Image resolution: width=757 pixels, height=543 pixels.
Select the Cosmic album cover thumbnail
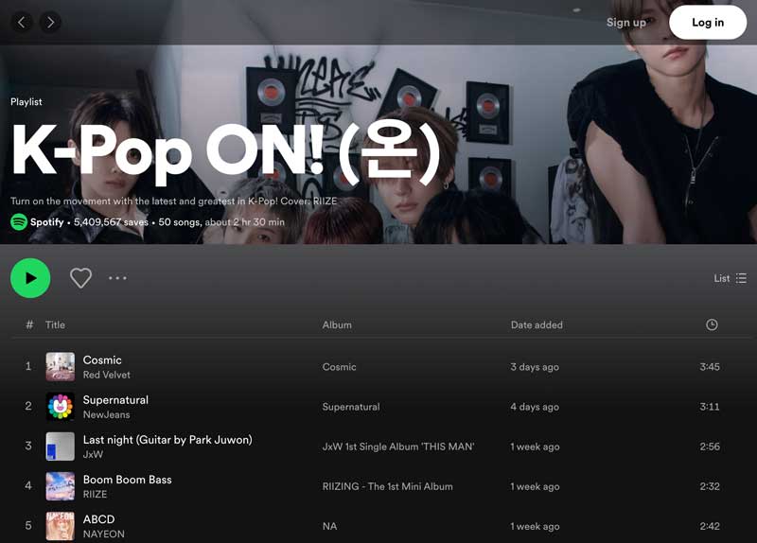point(61,367)
